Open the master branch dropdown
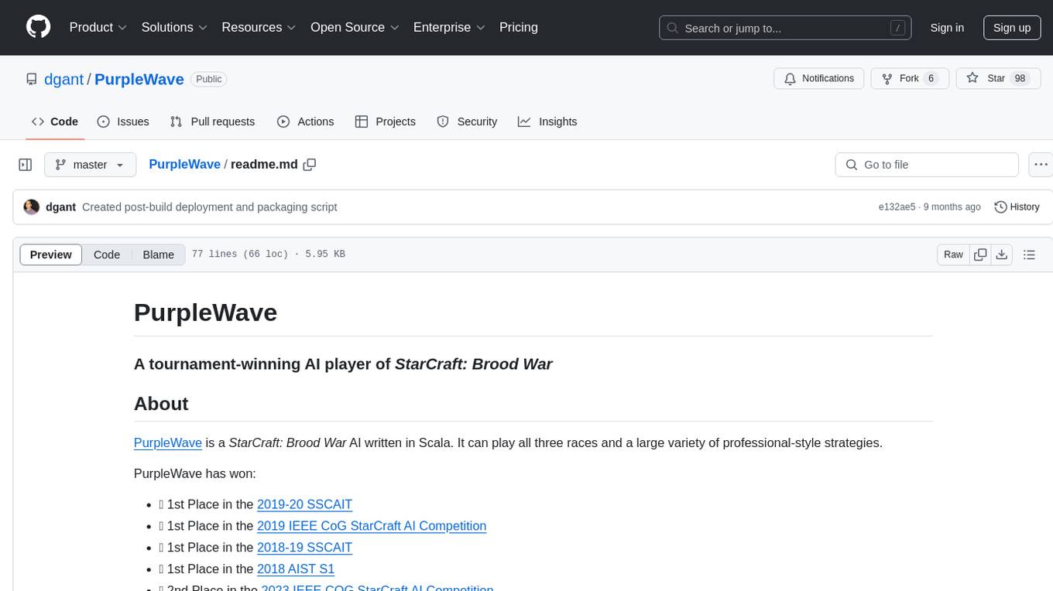Screen dimensions: 1053x591 click(x=90, y=165)
